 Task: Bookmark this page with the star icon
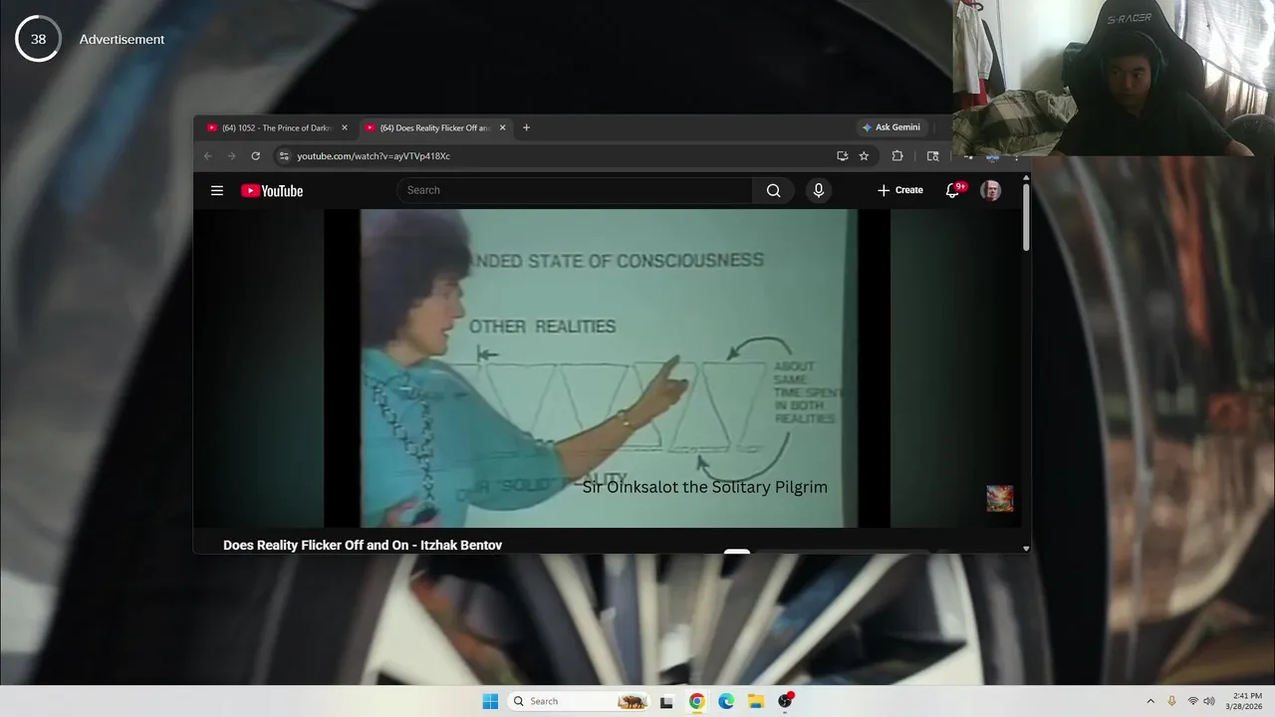click(864, 156)
